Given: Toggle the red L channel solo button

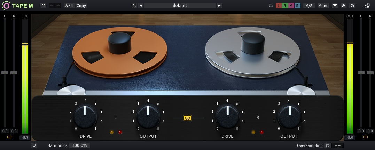Looking at the screenshot, I should 279,6.
